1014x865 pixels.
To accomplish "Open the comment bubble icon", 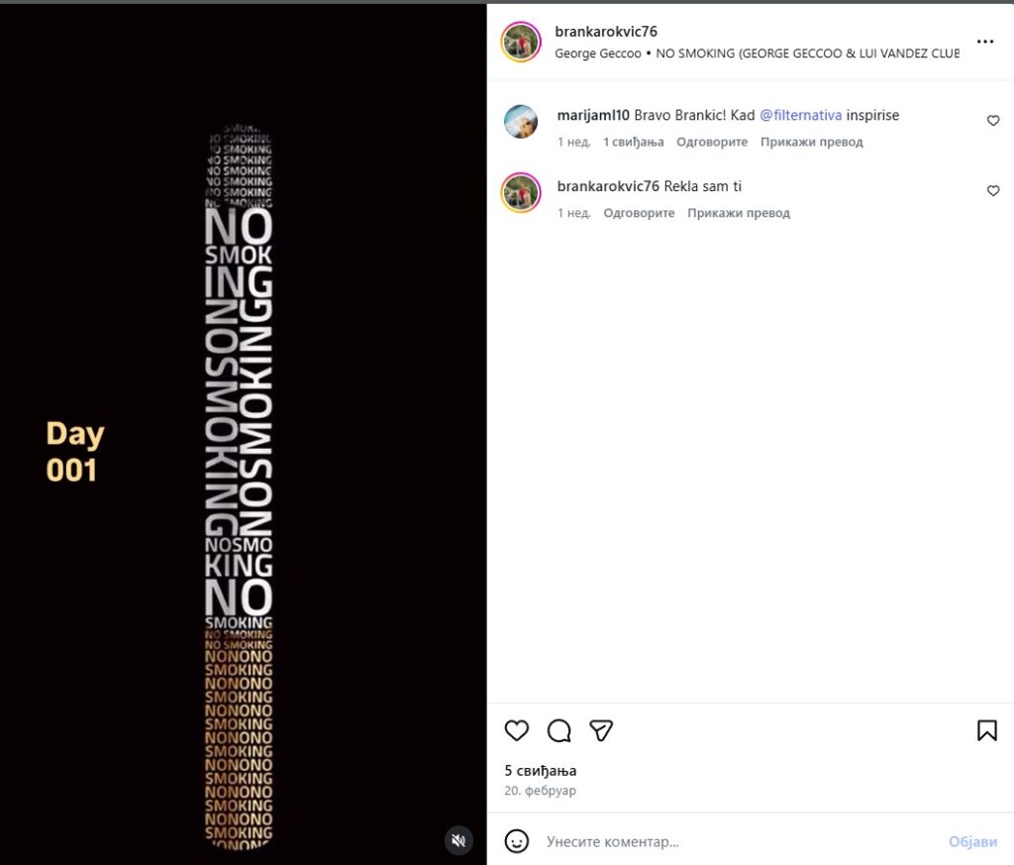I will click(x=559, y=730).
